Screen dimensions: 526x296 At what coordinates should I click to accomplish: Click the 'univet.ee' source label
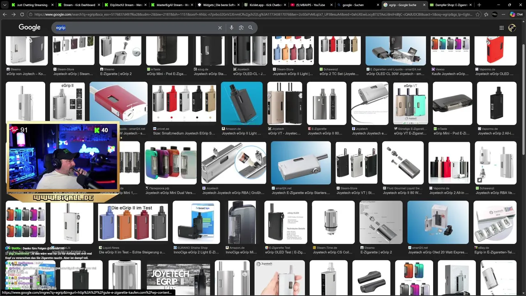[163, 129]
